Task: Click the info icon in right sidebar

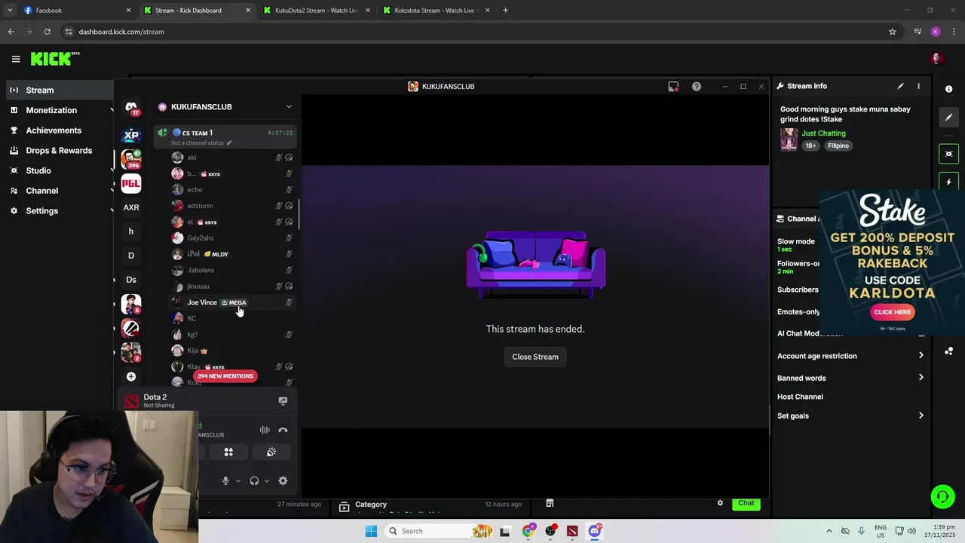Action: (x=948, y=89)
